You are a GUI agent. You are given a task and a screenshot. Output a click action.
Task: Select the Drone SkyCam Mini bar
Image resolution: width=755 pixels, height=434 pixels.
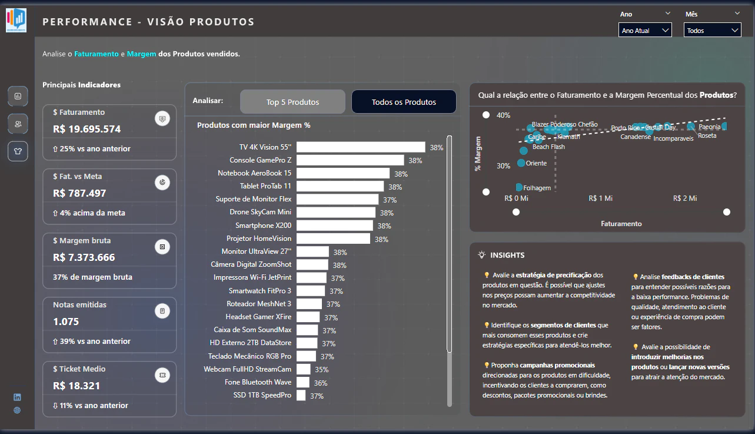[336, 212]
